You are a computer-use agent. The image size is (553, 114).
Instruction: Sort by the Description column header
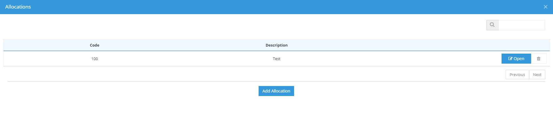[277, 45]
